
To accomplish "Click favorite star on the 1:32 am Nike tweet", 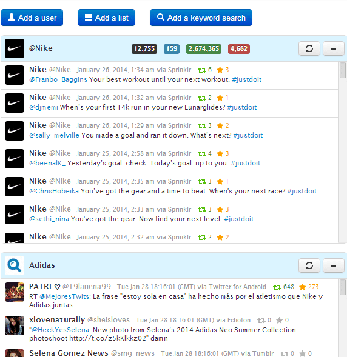I will pos(220,98).
